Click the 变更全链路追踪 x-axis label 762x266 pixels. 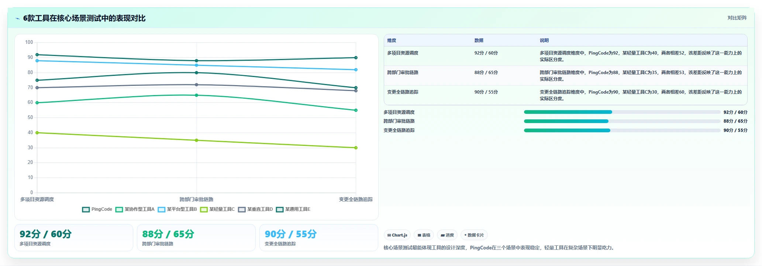[356, 199]
